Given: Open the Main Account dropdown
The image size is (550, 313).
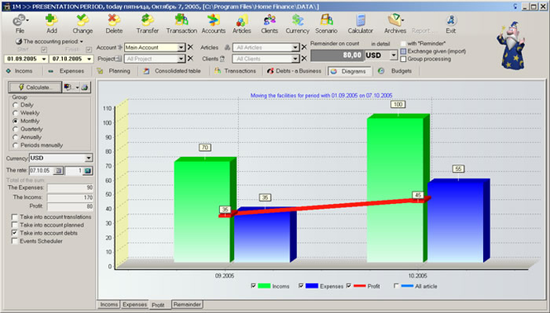Looking at the screenshot, I should tap(180, 47).
